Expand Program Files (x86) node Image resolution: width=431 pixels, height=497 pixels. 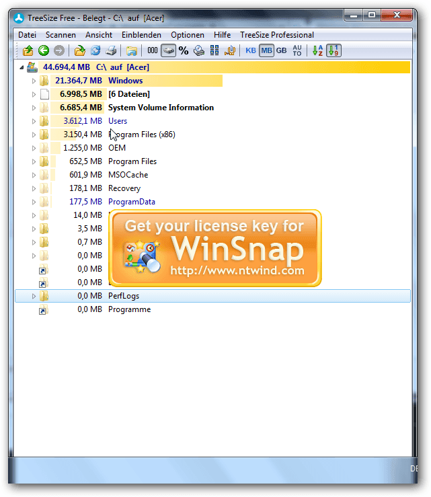[34, 135]
